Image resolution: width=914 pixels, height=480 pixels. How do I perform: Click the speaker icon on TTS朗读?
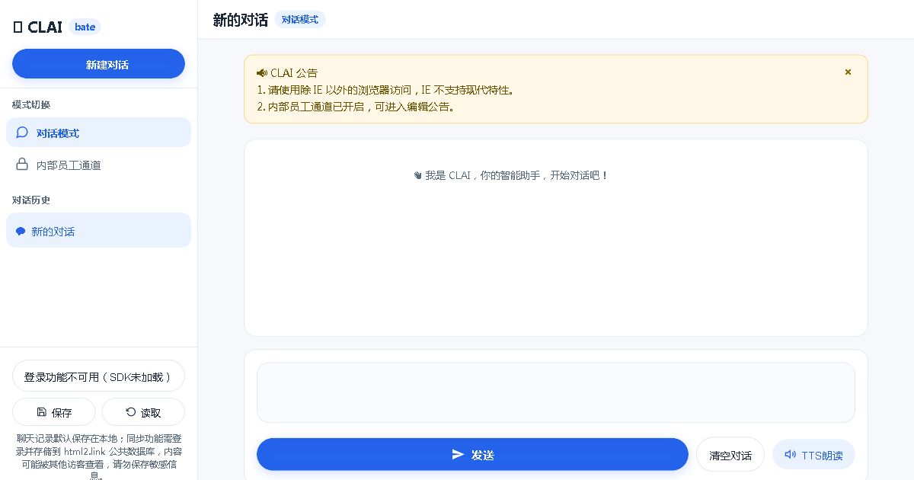click(x=790, y=454)
